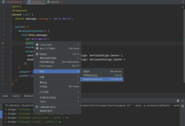Screen dimensions: 185x126
Task: Choose Implementation(s) in the submenu
Action: (x=102, y=79)
